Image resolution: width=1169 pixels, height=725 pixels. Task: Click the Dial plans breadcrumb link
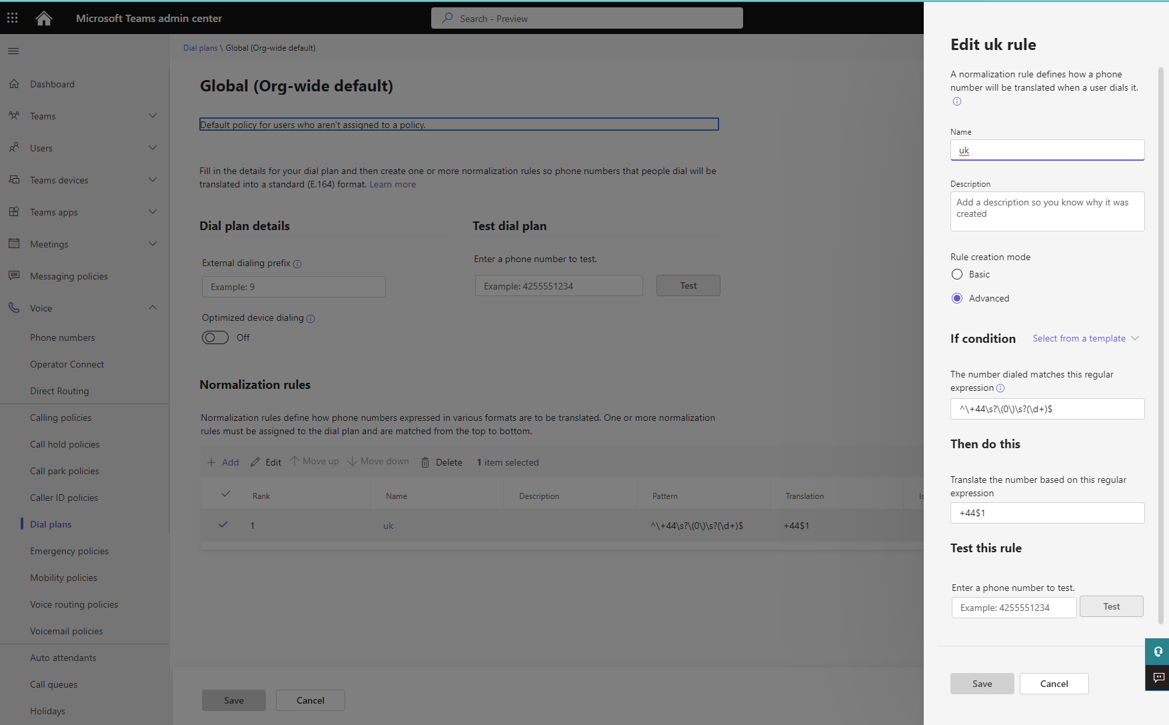coord(201,48)
